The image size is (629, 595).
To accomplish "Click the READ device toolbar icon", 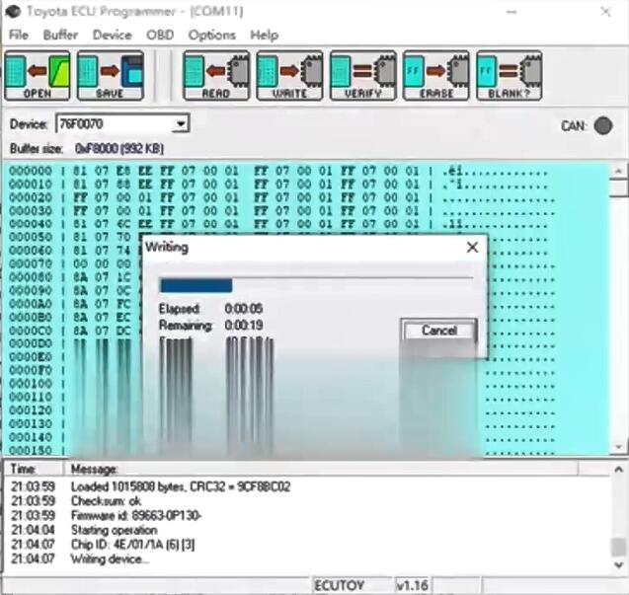I will 216,75.
